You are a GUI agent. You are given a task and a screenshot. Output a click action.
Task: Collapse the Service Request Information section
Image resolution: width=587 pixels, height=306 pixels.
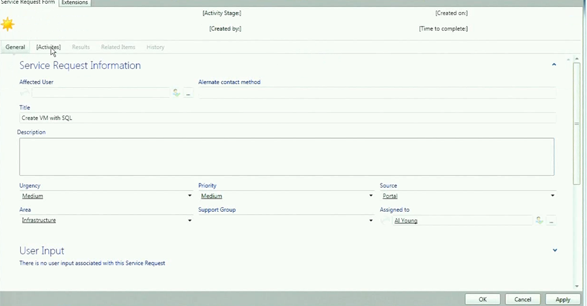(554, 64)
